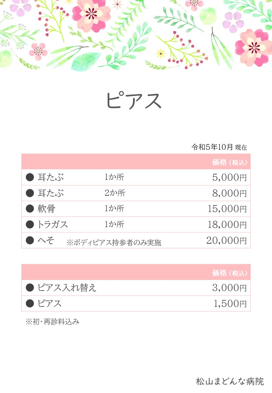Image resolution: width=272 pixels, height=393 pixels.
Task: Click the ピアス page title
Action: 134,100
